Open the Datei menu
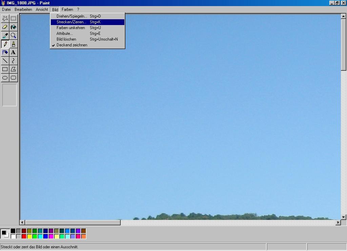347x251 pixels. [x=6, y=9]
